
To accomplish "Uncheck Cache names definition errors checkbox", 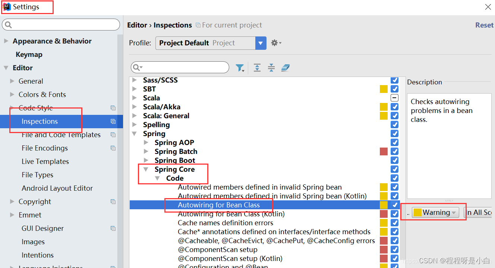I will [394, 223].
